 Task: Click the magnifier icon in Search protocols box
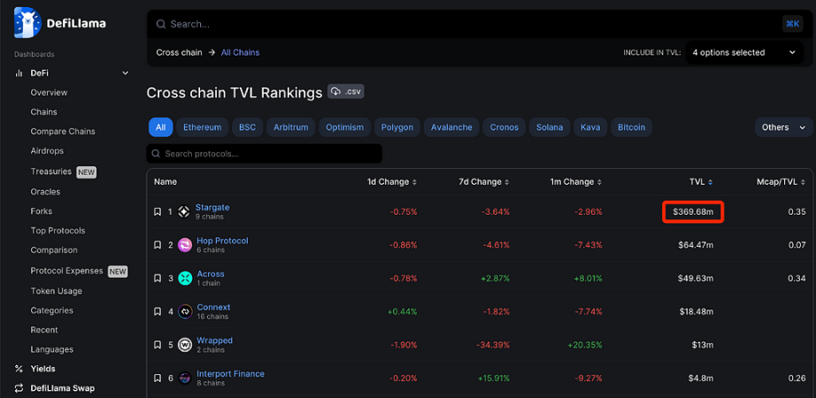pyautogui.click(x=156, y=154)
